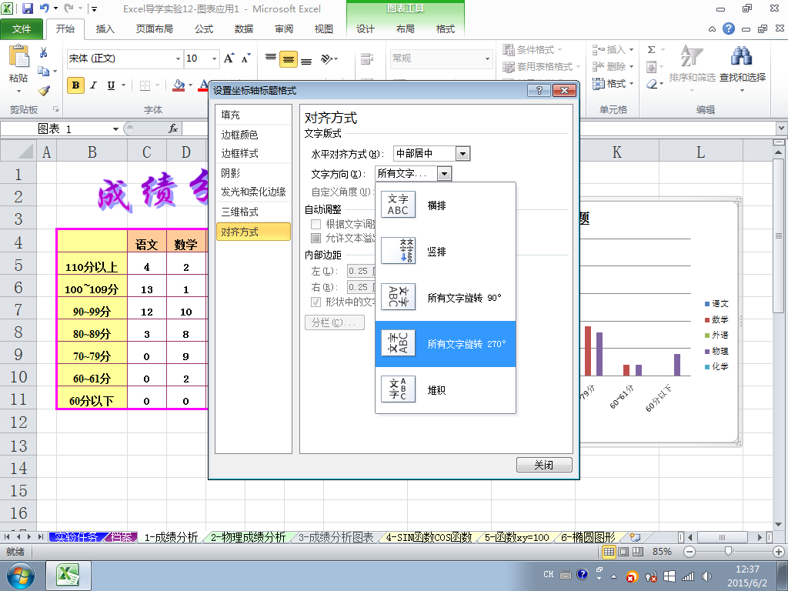Image resolution: width=788 pixels, height=591 pixels.
Task: Click the Cut scissors icon
Action: point(44,53)
